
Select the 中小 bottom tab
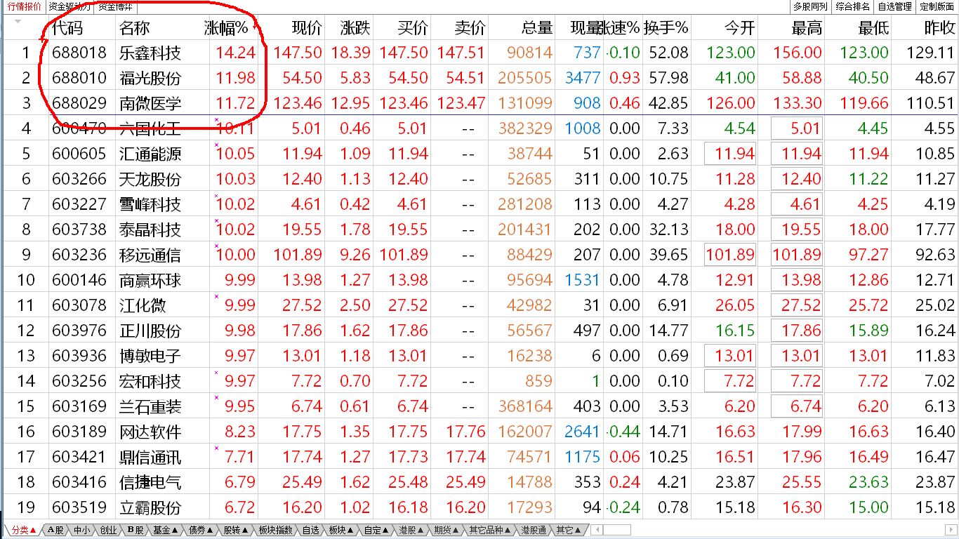coord(81,530)
